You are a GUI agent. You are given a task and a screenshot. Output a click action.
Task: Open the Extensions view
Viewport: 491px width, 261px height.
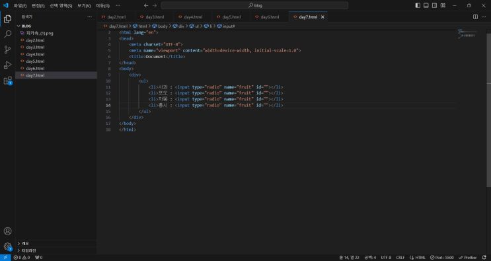point(7,81)
